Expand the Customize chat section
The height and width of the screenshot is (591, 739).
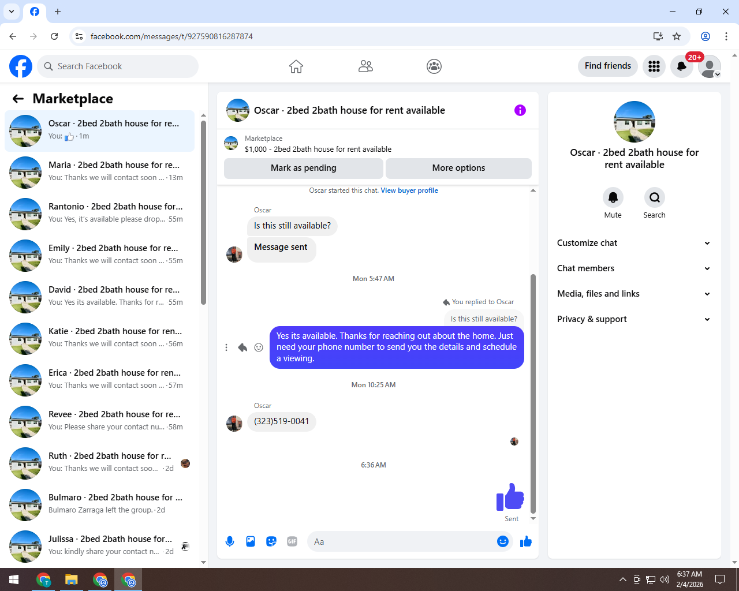tap(634, 243)
